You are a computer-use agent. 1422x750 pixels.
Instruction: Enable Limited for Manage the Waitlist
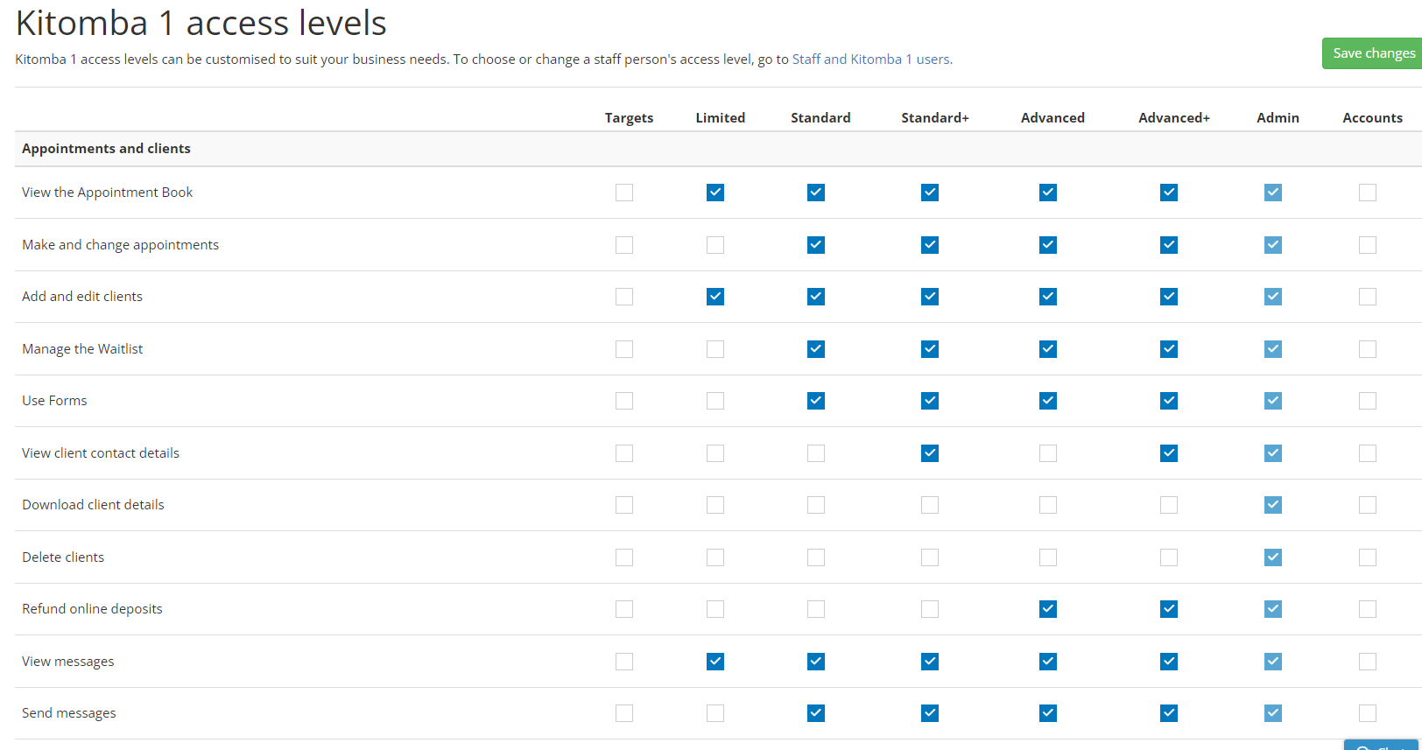[715, 349]
